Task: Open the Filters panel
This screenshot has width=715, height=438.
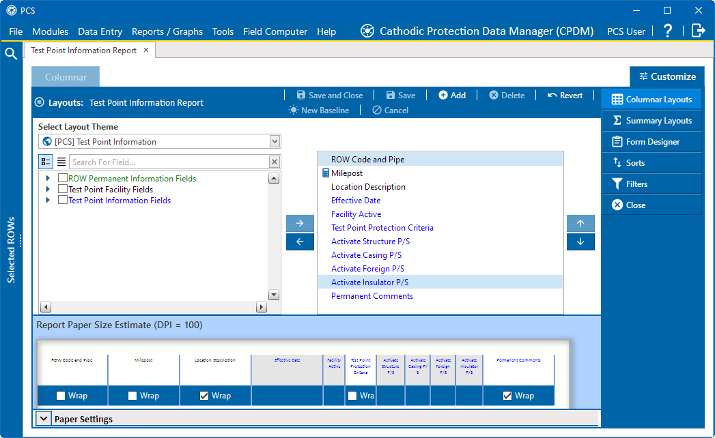Action: coord(651,184)
